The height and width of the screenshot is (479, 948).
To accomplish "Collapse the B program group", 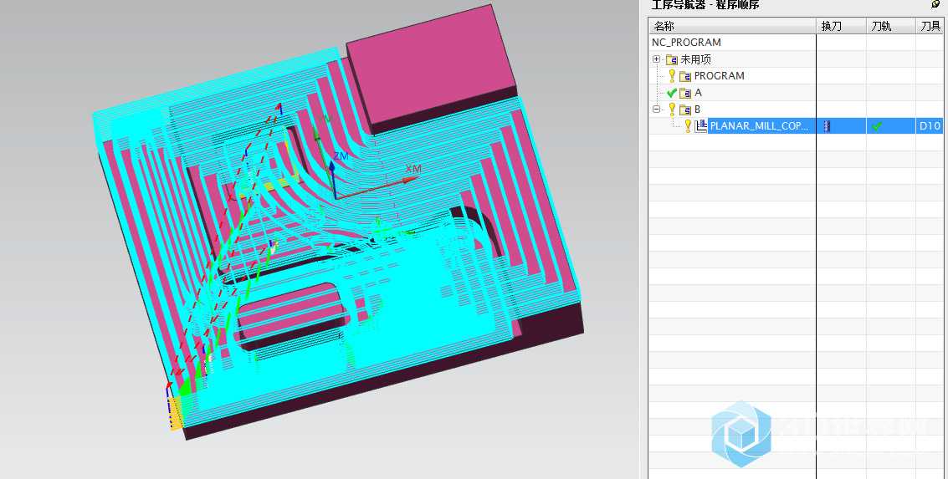I will [x=657, y=110].
